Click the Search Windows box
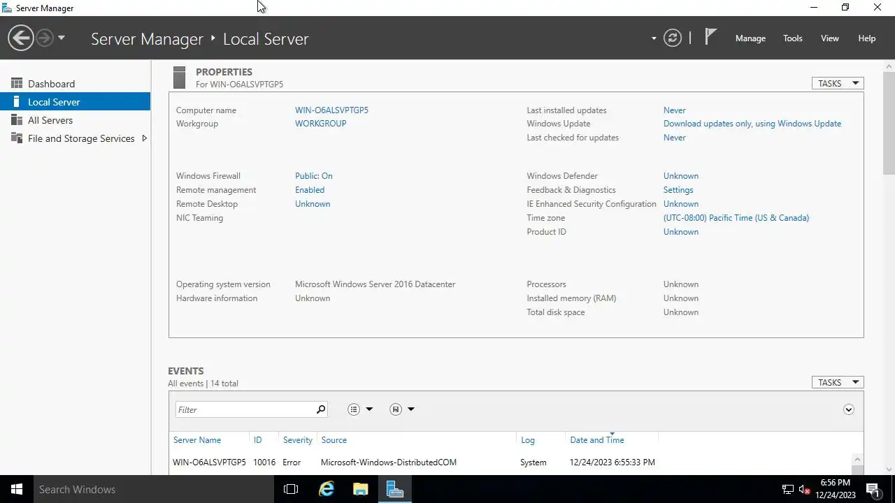 click(154, 489)
